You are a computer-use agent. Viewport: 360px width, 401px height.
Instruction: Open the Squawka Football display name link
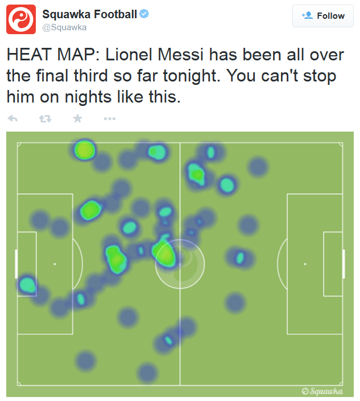(x=90, y=14)
